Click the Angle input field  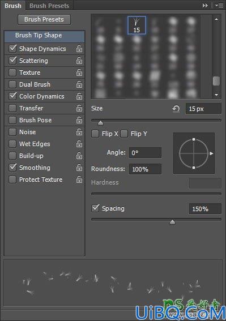point(145,153)
